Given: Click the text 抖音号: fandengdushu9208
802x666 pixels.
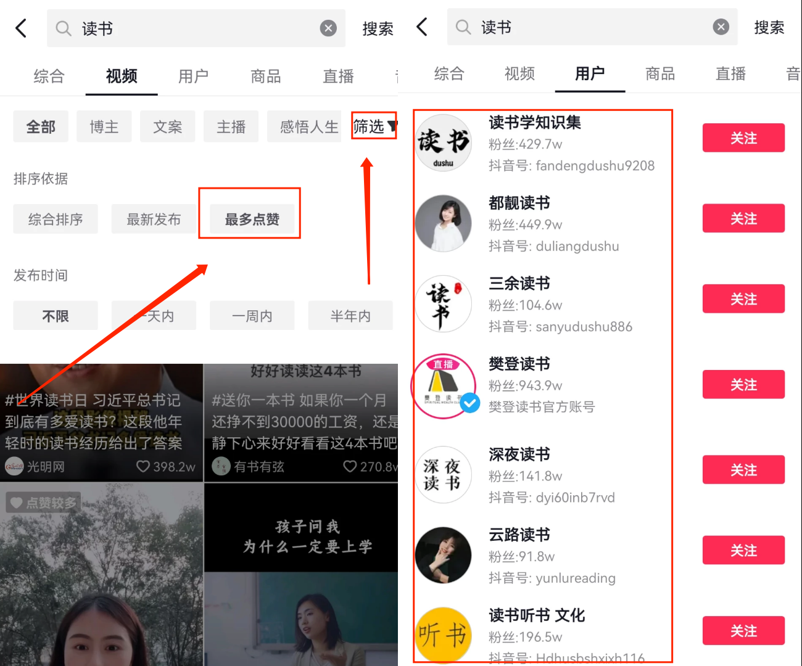Looking at the screenshot, I should point(571,165).
